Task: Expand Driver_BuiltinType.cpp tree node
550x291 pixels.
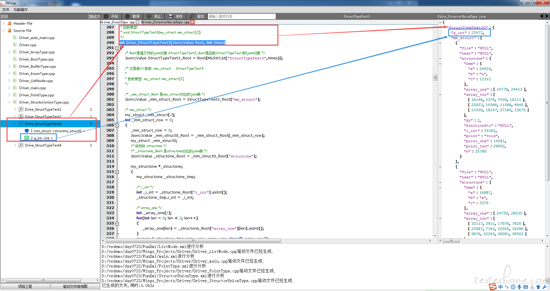Action: [9, 66]
